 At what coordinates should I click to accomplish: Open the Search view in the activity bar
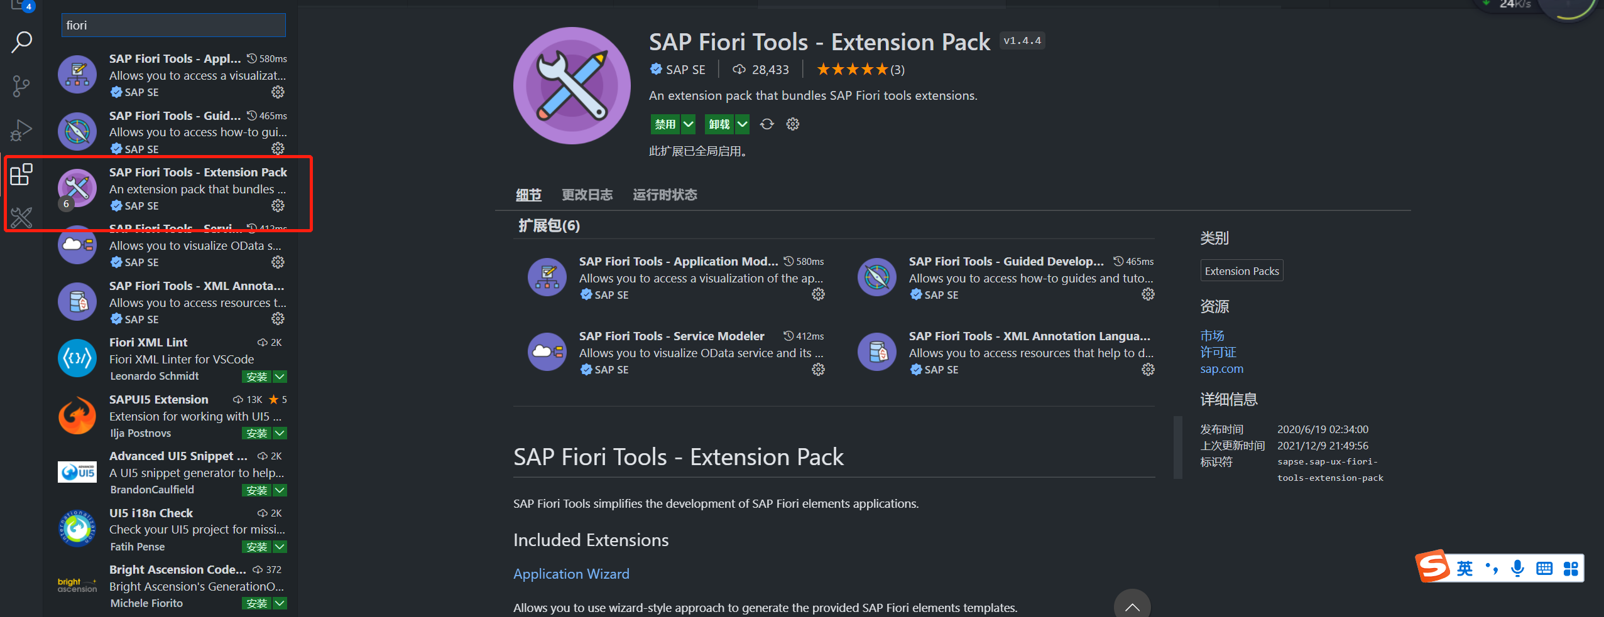click(21, 42)
